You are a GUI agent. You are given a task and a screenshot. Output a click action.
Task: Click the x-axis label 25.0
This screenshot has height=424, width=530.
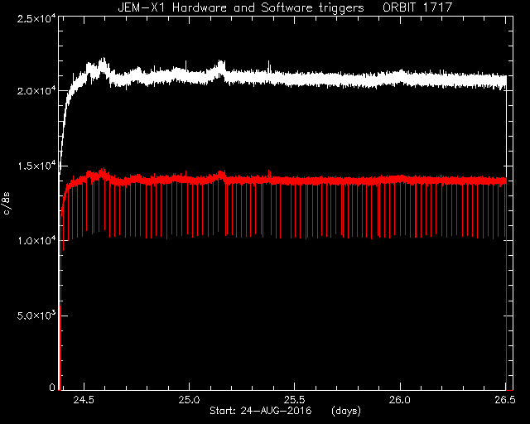(190, 400)
